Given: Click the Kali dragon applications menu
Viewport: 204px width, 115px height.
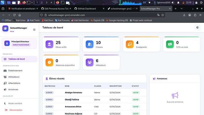Looking at the screenshot, I should (x=3, y=3).
